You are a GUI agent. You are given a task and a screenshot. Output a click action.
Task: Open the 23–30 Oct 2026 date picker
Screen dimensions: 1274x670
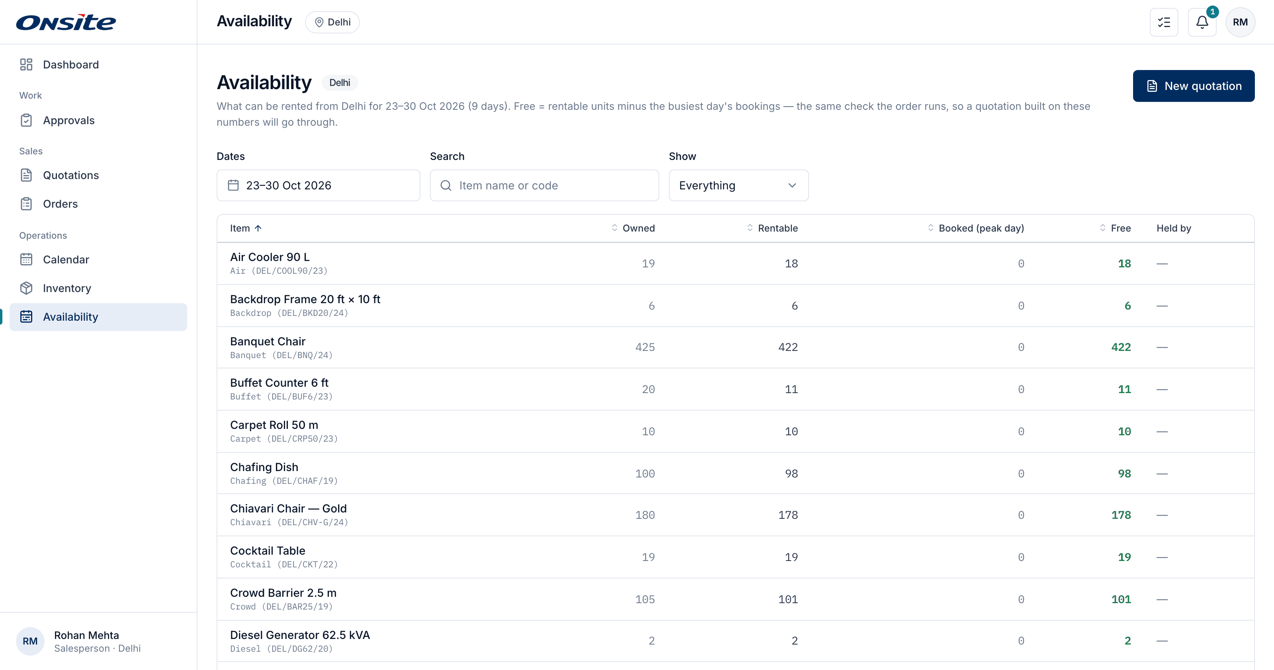tap(318, 185)
